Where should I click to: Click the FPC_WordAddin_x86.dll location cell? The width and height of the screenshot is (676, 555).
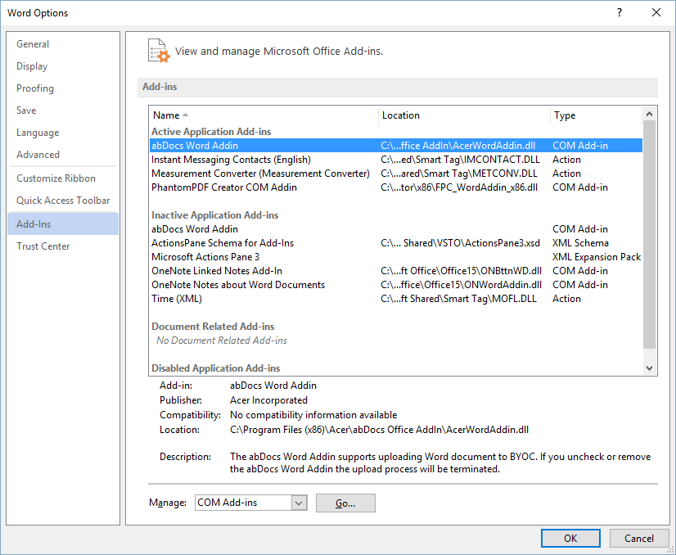[459, 187]
